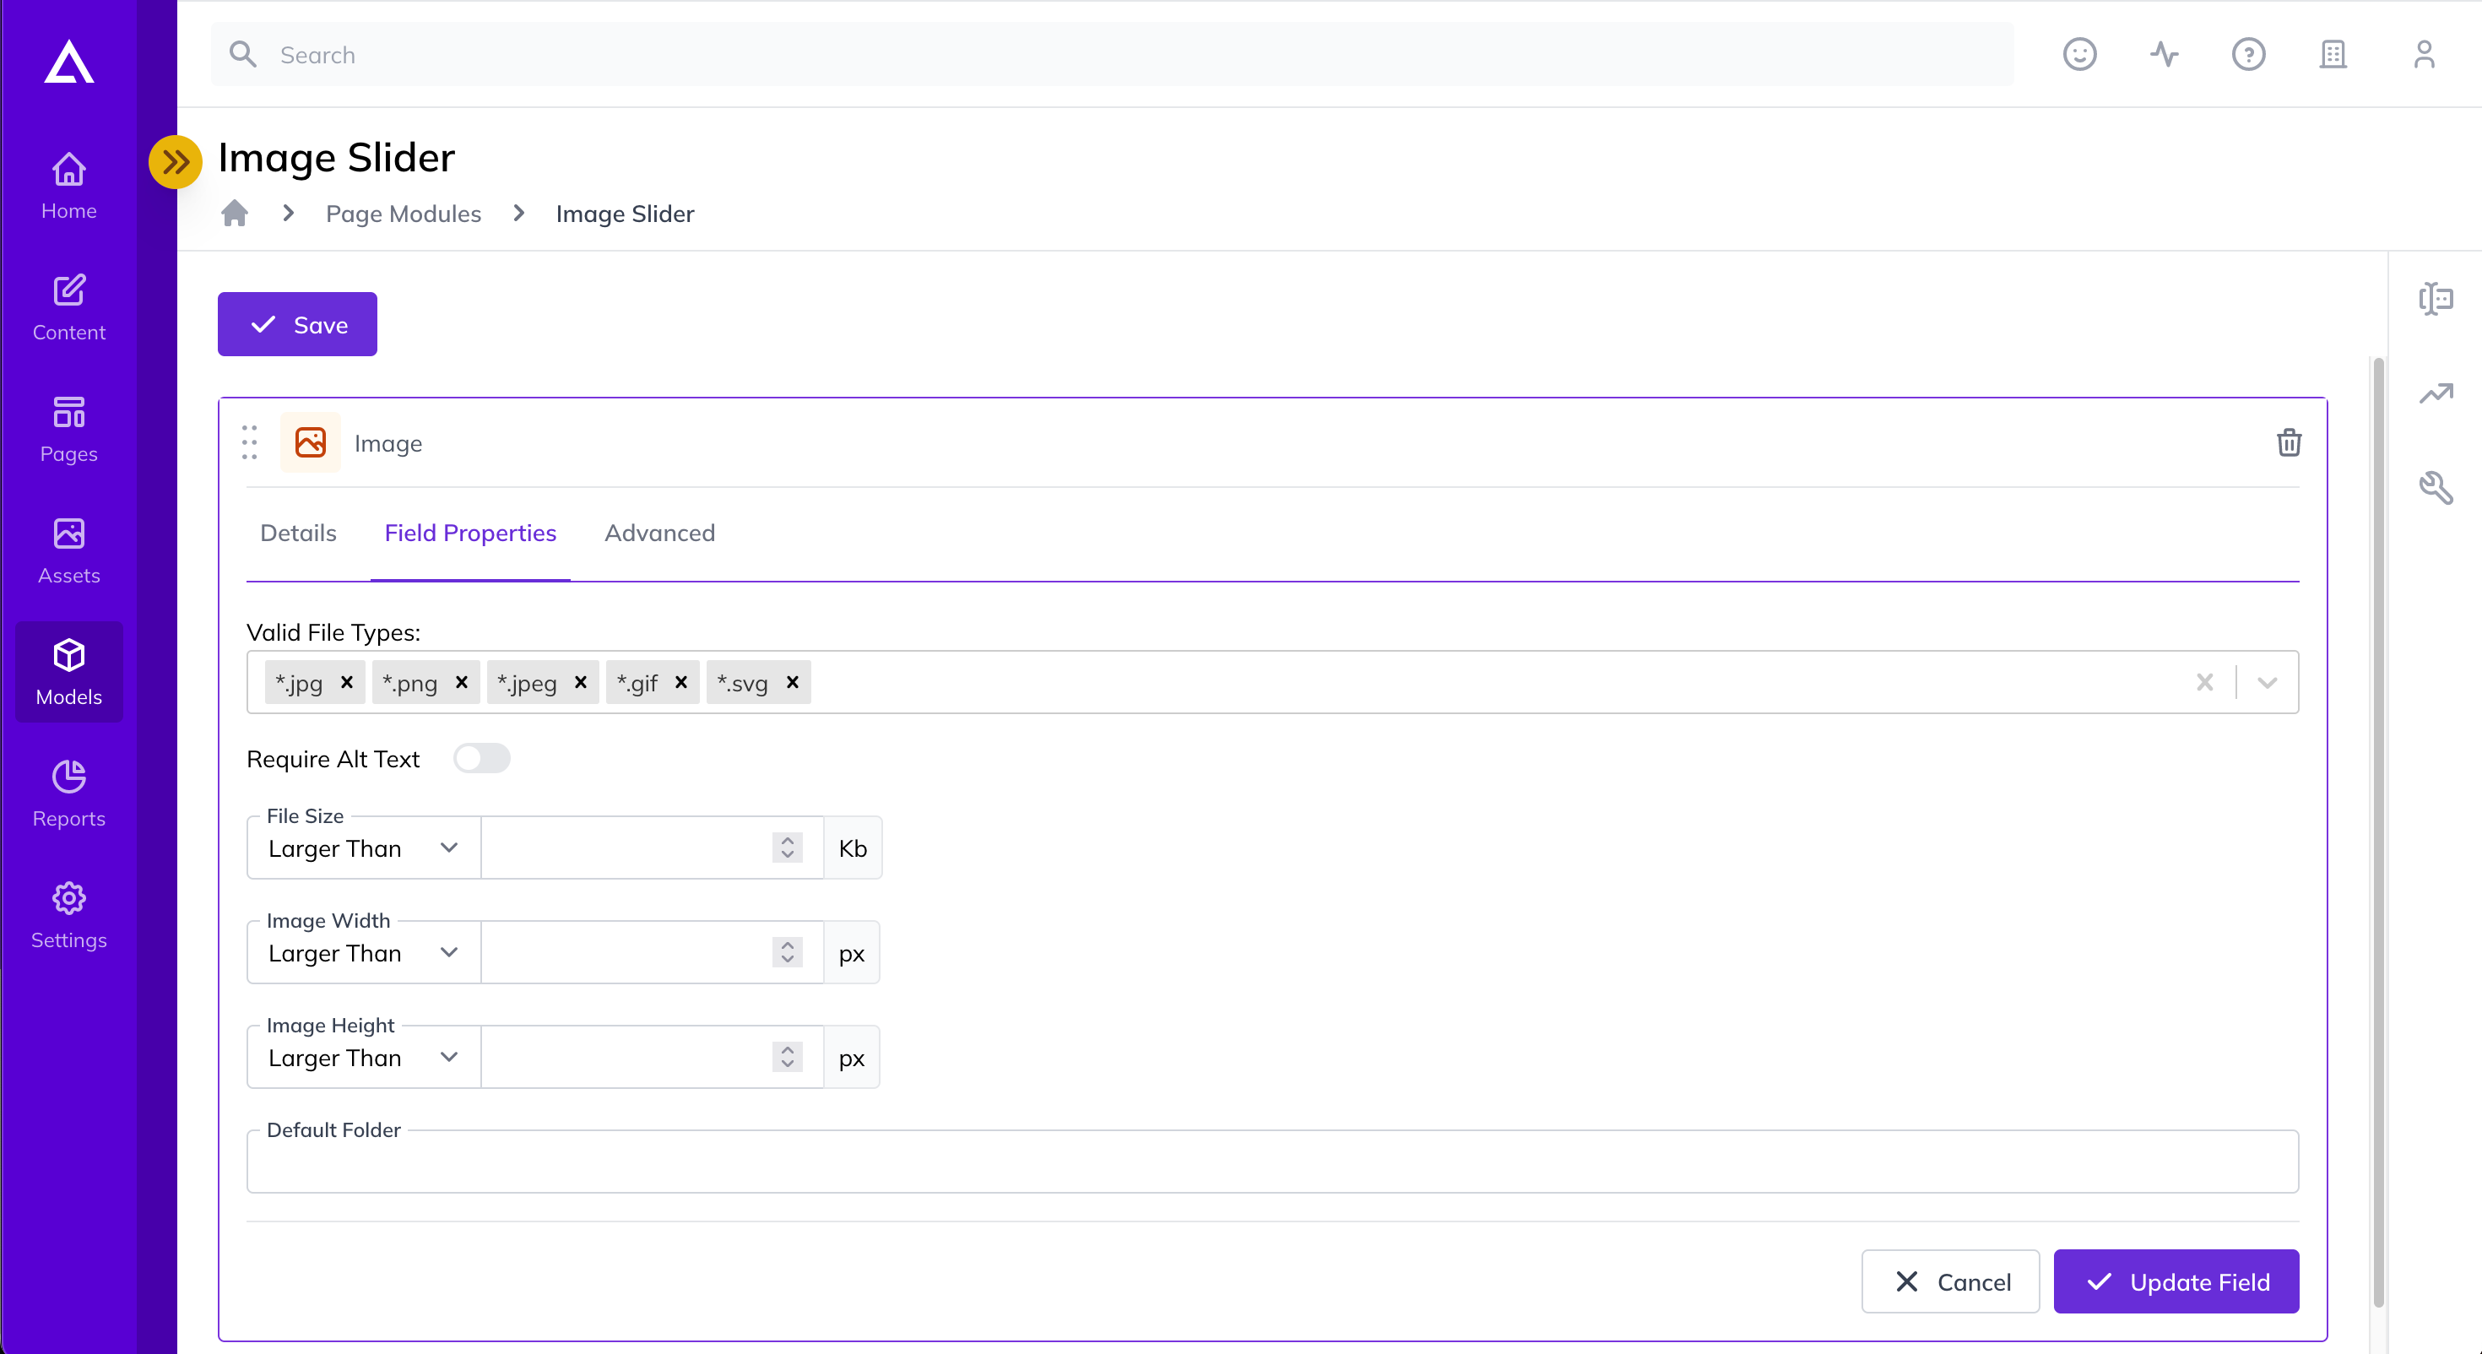Click the Image Width value input
The width and height of the screenshot is (2482, 1354).
[x=652, y=953]
